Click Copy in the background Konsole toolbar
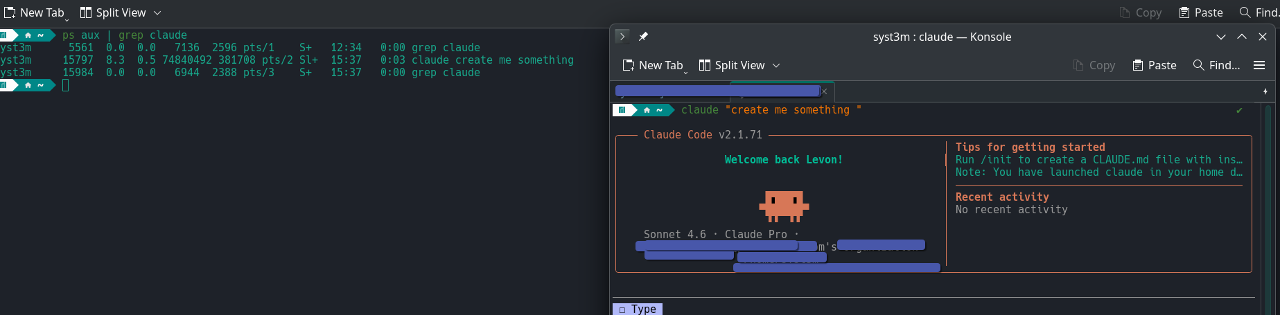 (x=1141, y=12)
